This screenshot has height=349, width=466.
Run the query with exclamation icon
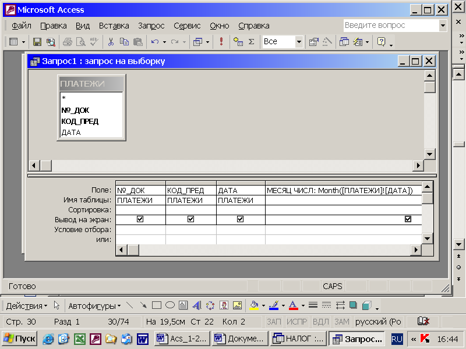tap(221, 41)
